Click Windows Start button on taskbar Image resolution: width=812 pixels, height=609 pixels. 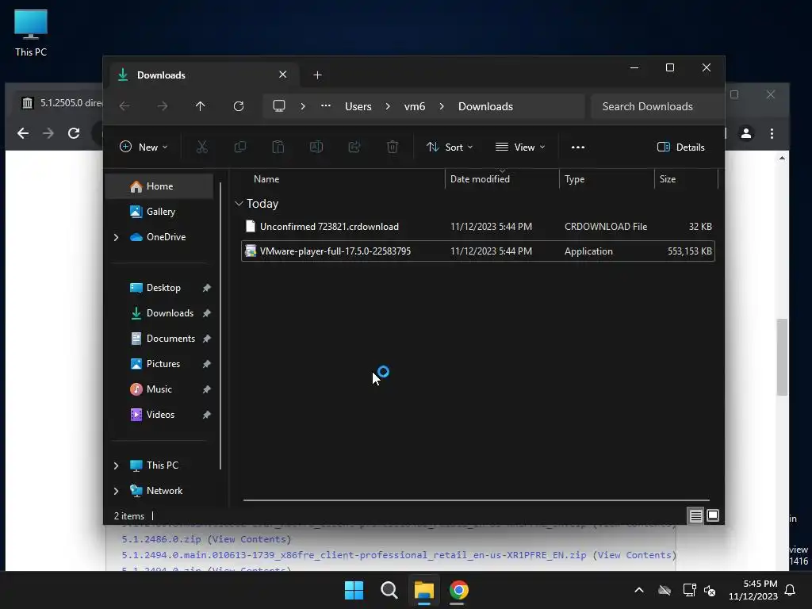[354, 590]
